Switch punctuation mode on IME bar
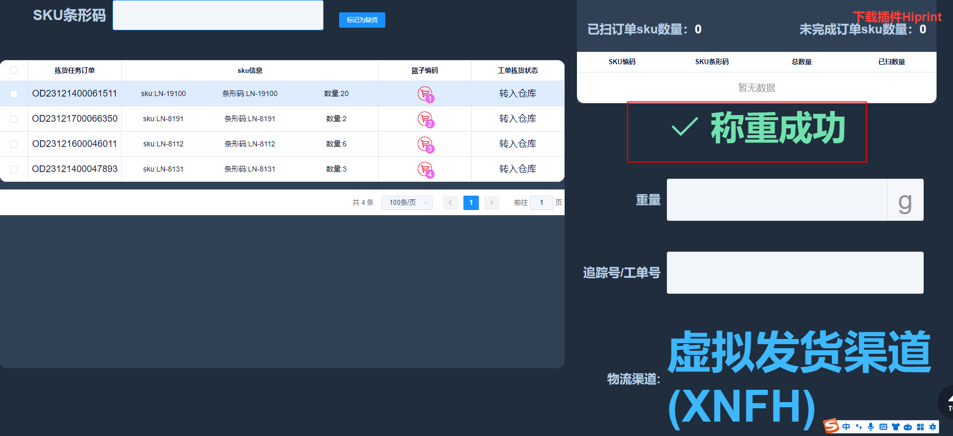 pos(858,427)
